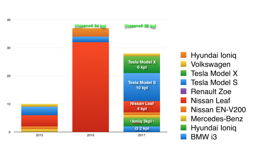257x149 pixels.
Task: Select the Yhteensä 28 kpl total label
Action: 140,26
